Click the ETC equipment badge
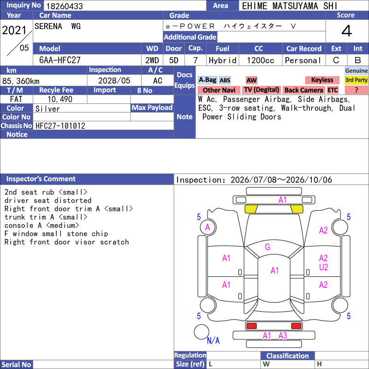Screen dimensions: 369x369 pyautogui.click(x=333, y=90)
